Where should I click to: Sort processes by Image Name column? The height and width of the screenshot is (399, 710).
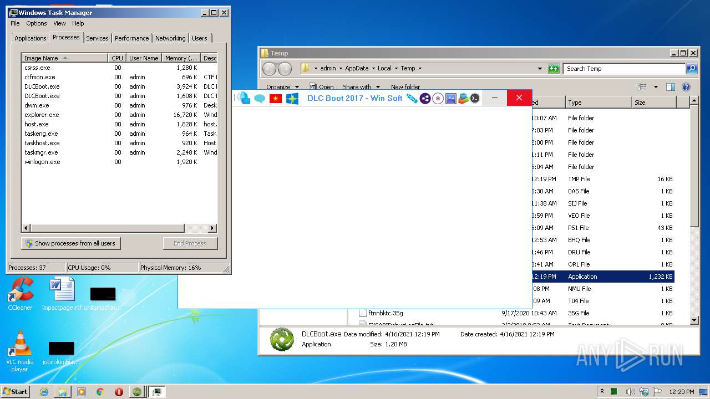(x=64, y=58)
